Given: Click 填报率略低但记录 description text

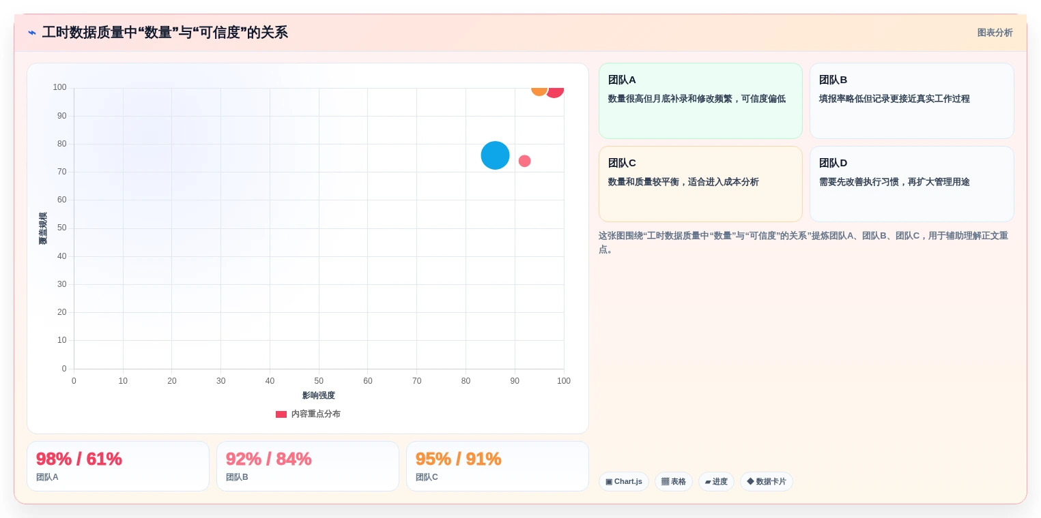Looking at the screenshot, I should 894,99.
